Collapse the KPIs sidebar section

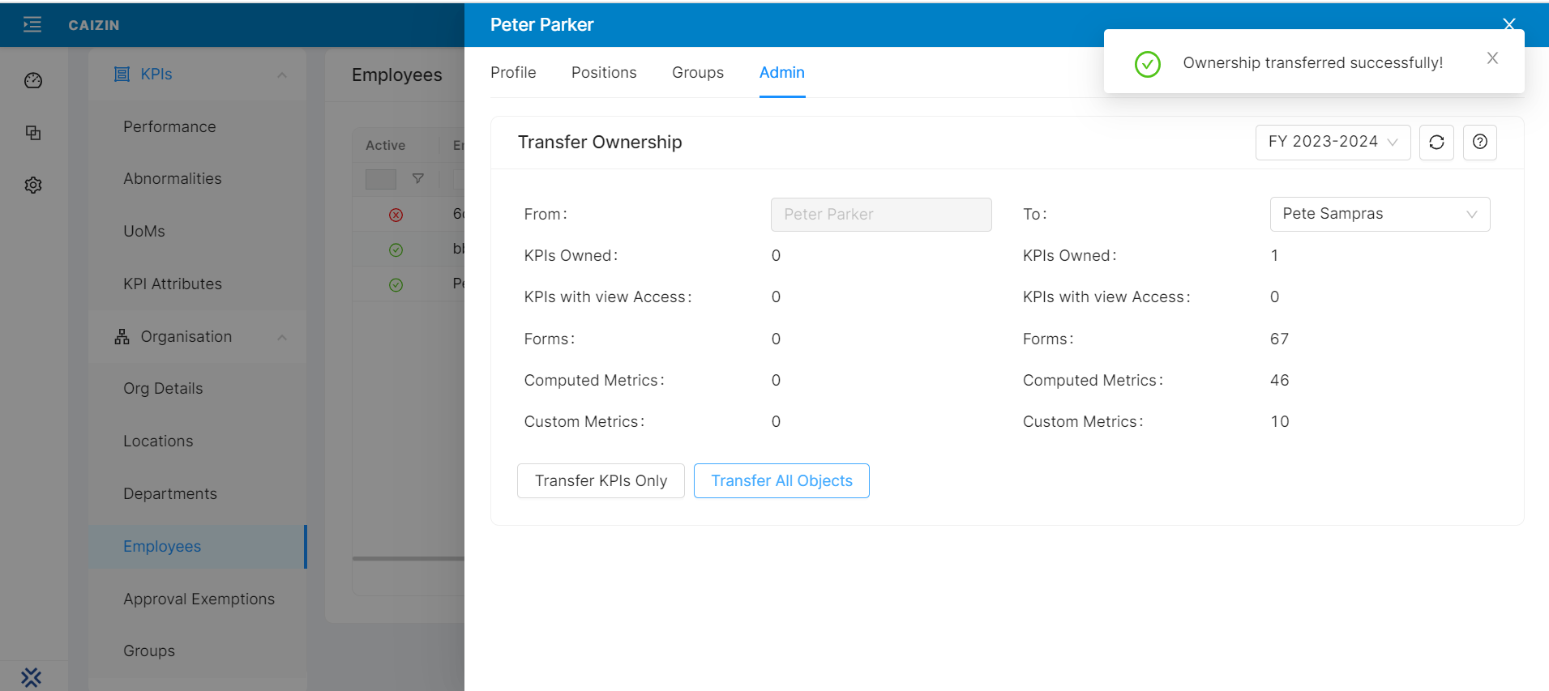281,75
